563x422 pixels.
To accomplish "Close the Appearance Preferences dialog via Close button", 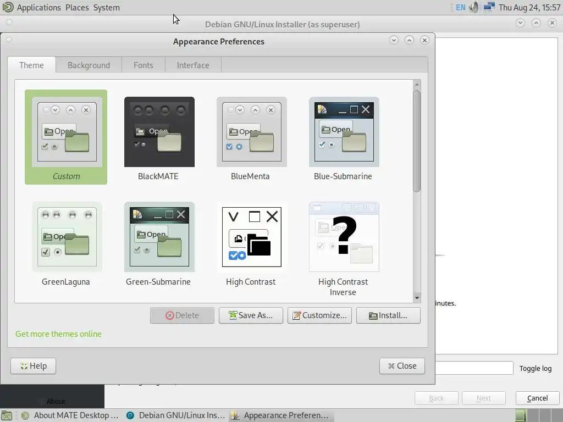I will click(x=402, y=365).
